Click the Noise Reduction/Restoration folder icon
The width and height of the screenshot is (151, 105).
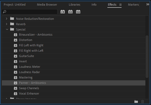coord(12,18)
